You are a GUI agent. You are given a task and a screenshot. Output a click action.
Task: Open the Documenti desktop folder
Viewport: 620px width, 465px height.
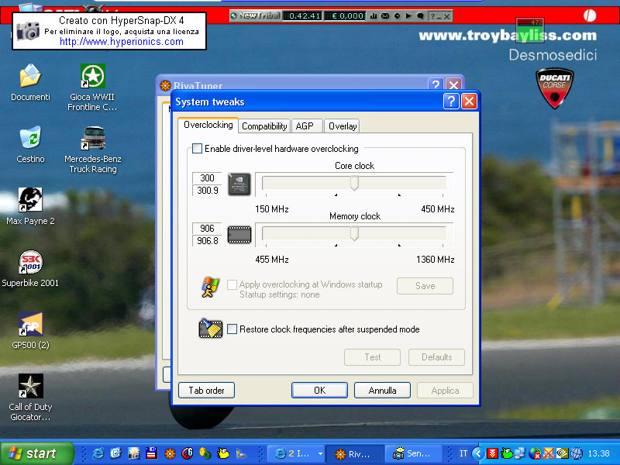tap(30, 76)
